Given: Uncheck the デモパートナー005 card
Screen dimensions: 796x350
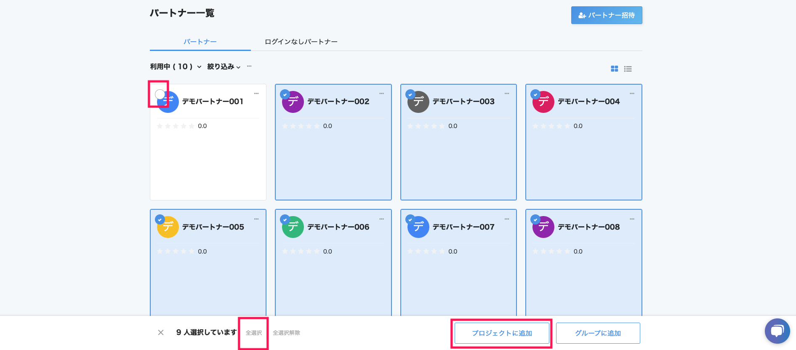Looking at the screenshot, I should coord(160,219).
